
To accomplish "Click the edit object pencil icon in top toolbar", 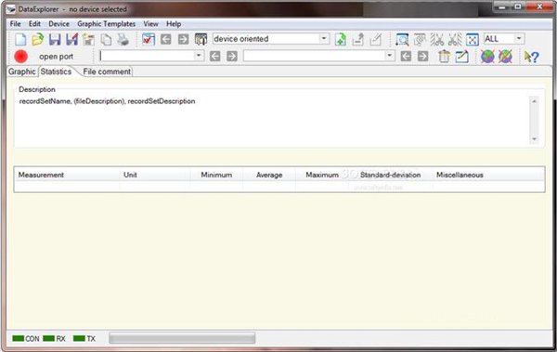I will pyautogui.click(x=375, y=39).
